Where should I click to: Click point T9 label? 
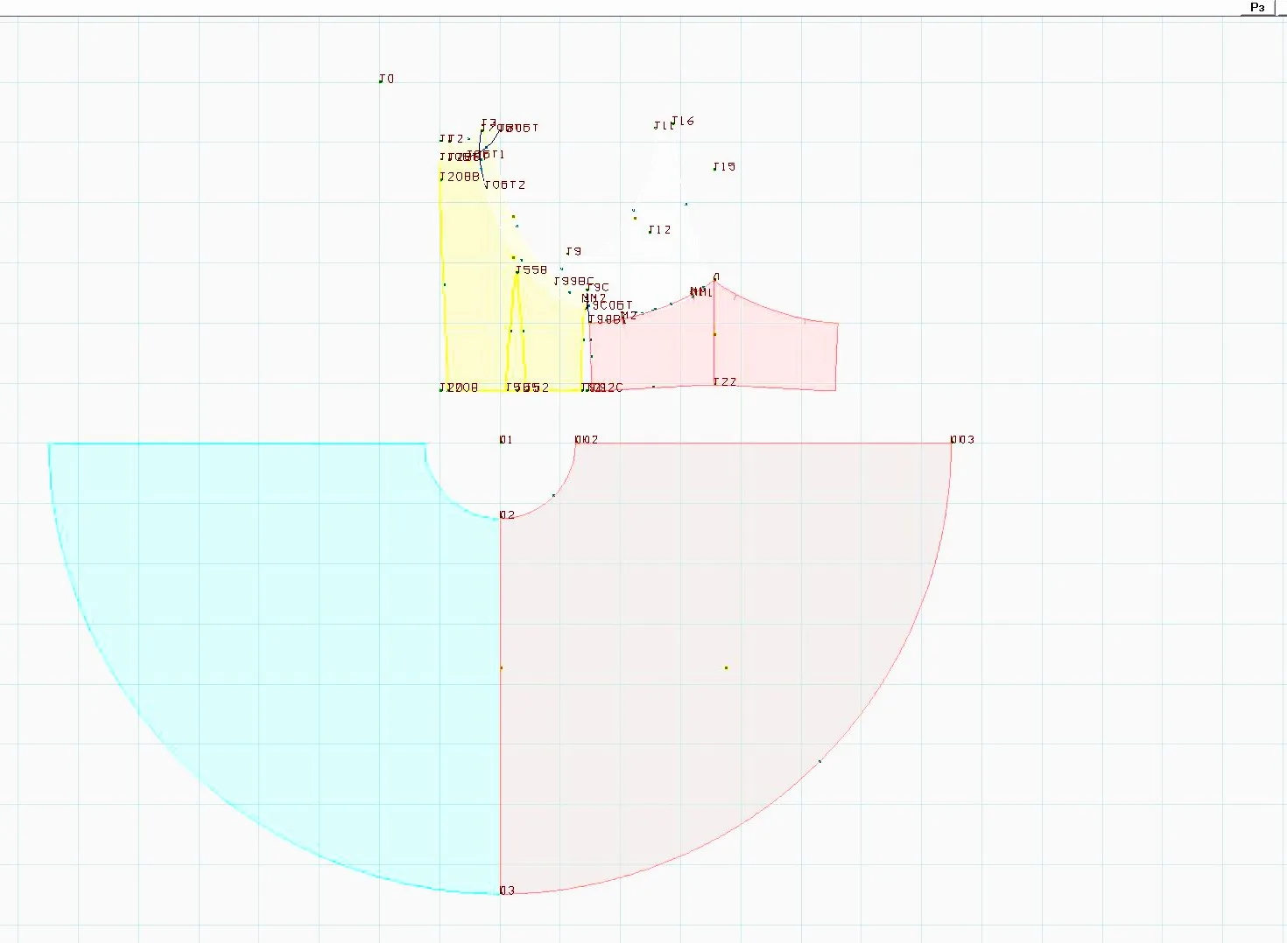(x=573, y=251)
